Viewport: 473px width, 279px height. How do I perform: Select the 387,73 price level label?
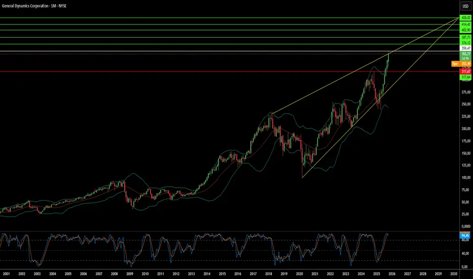pos(465,38)
